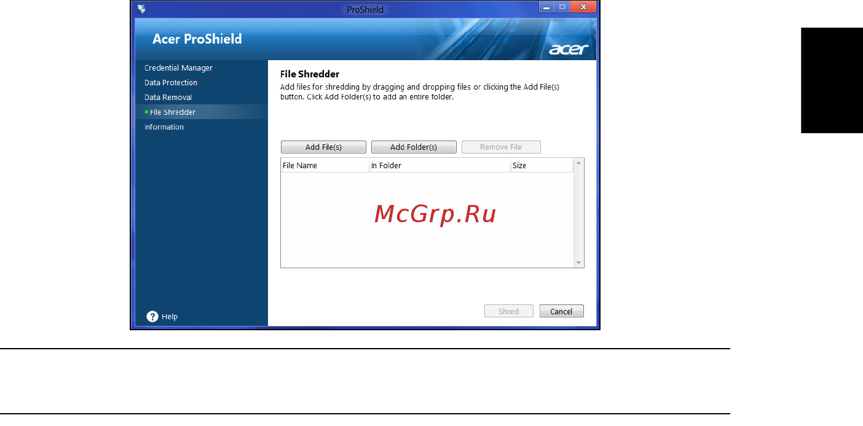
Task: Click the Acer logo in the header
Action: (x=569, y=50)
